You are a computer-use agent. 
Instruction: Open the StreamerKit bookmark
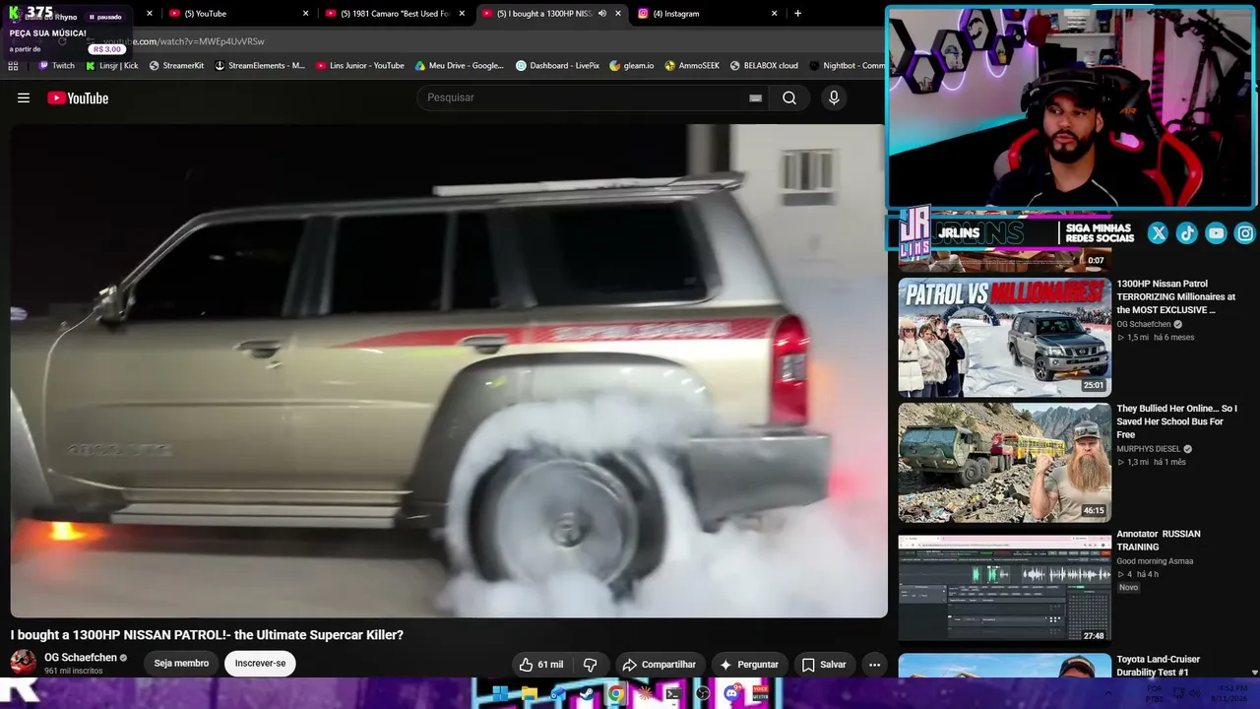click(176, 66)
